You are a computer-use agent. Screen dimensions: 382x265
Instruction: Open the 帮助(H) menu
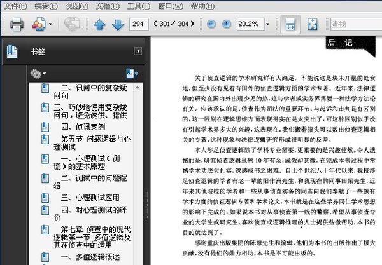pyautogui.click(x=202, y=6)
